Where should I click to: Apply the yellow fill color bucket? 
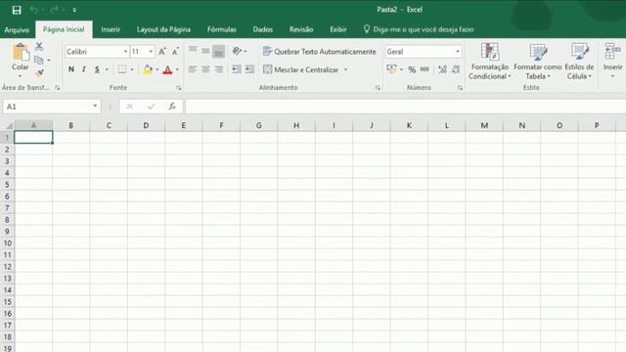[x=148, y=69]
